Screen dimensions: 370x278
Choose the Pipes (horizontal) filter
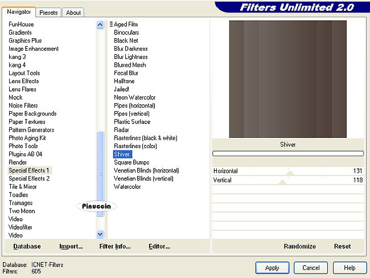[134, 105]
